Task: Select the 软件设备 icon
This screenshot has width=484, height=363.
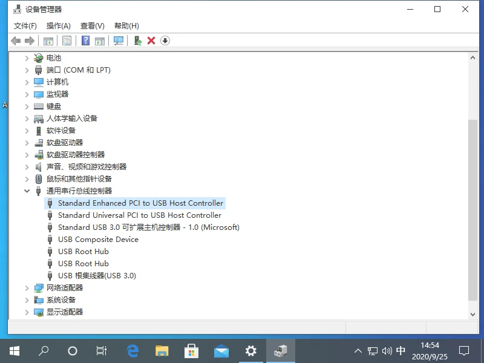Action: (39, 131)
